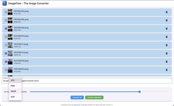This screenshot has height=106, width=174.
Task: Click the trash icon for DSC06449.jpeg
Action: point(167,28)
